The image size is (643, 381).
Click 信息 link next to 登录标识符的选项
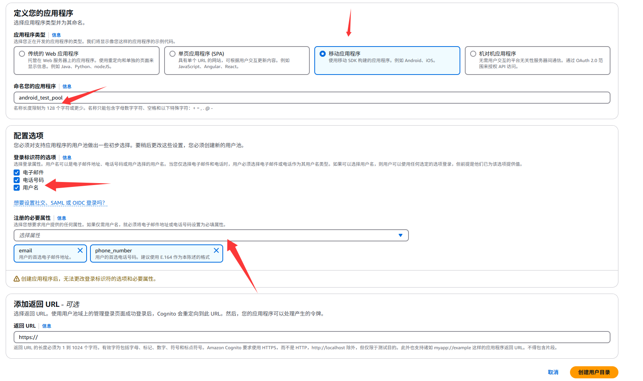tap(67, 158)
